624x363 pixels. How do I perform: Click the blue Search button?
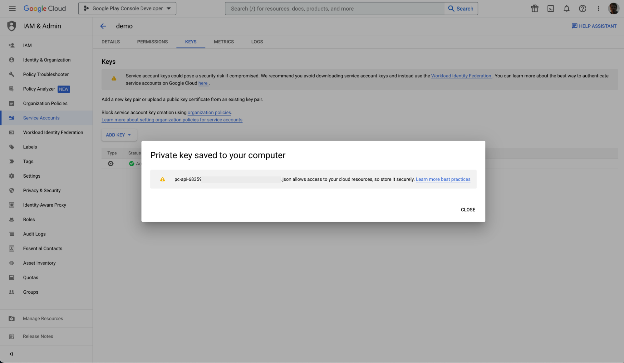pyautogui.click(x=461, y=8)
